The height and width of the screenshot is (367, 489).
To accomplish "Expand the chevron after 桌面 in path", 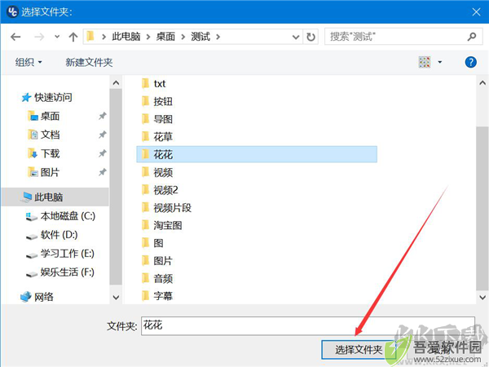I will click(x=183, y=38).
